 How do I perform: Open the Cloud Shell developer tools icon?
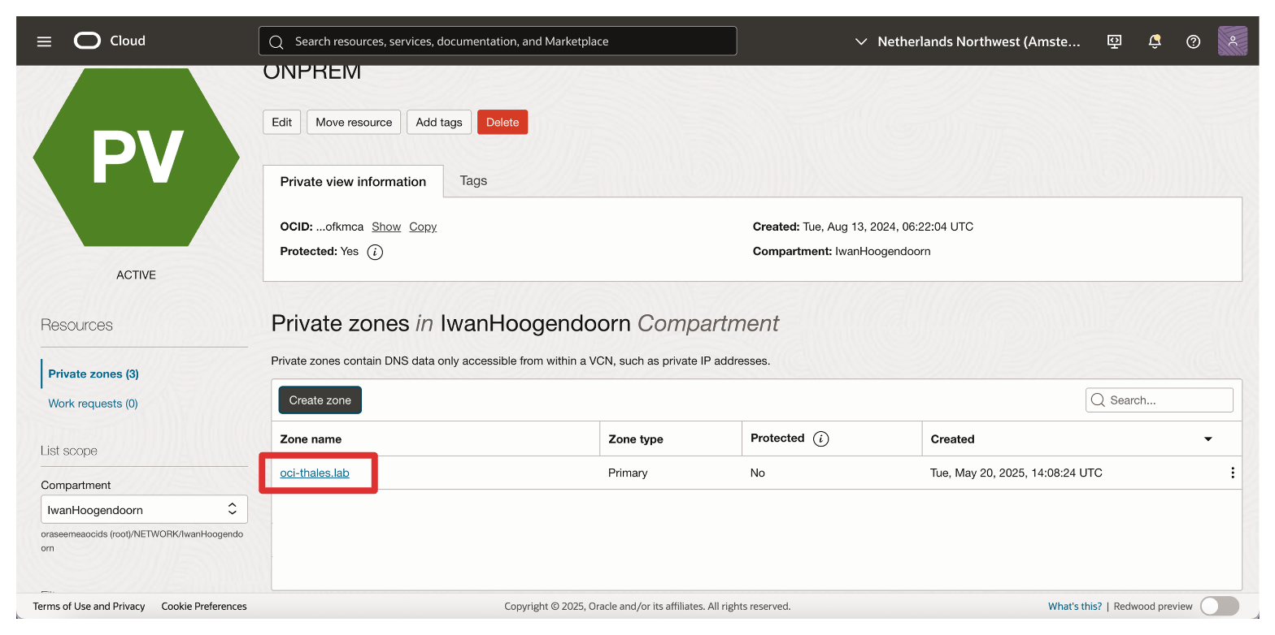point(1115,41)
